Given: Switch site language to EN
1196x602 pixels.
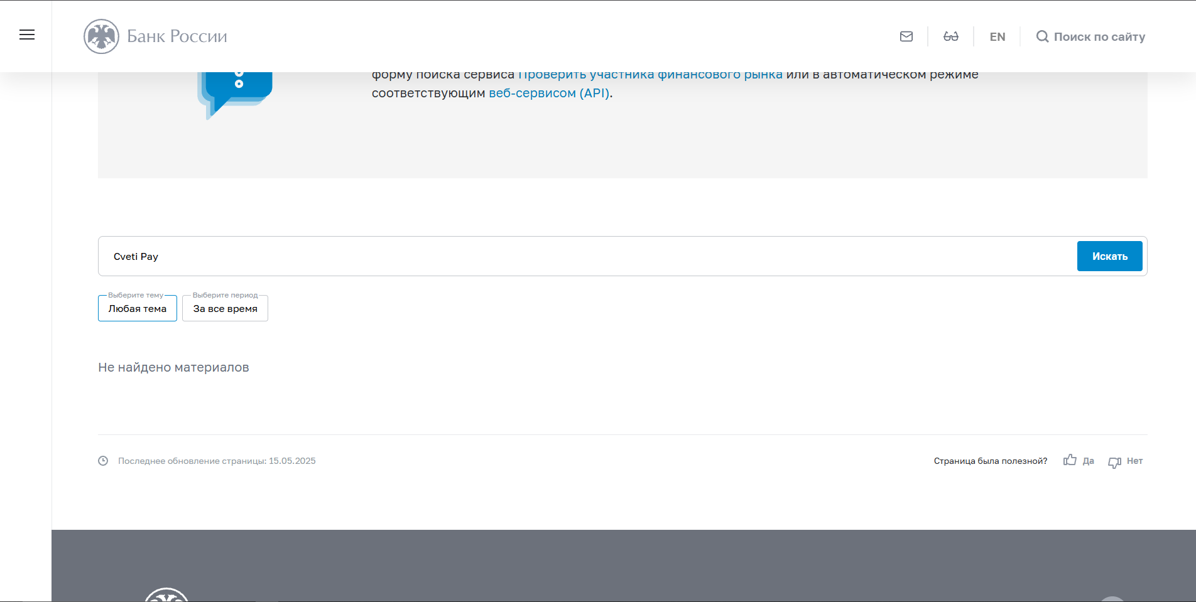Looking at the screenshot, I should coord(998,36).
